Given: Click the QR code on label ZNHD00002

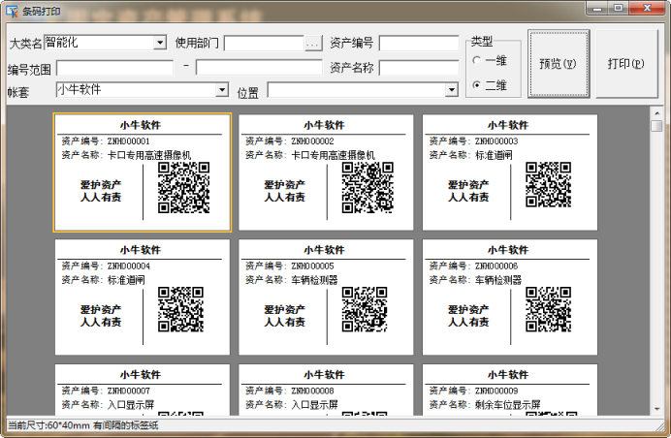Looking at the screenshot, I should coord(367,187).
